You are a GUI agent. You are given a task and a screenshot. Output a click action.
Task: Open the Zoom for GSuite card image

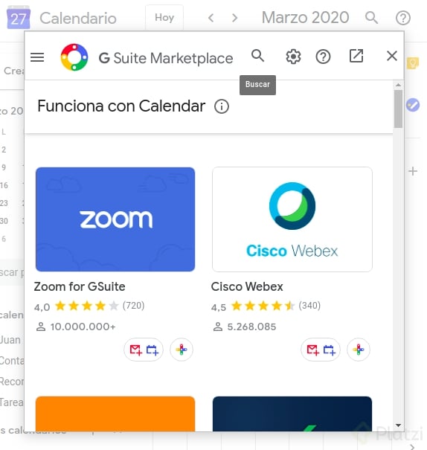(115, 219)
